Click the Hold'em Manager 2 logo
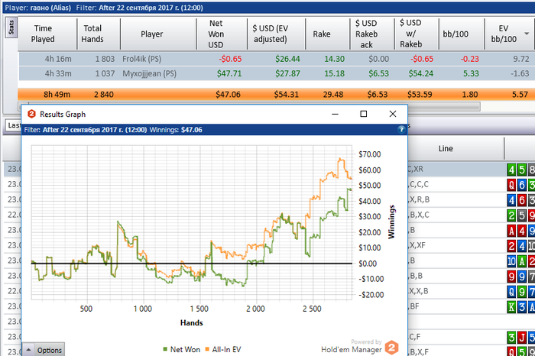535x356 pixels. tap(391, 348)
